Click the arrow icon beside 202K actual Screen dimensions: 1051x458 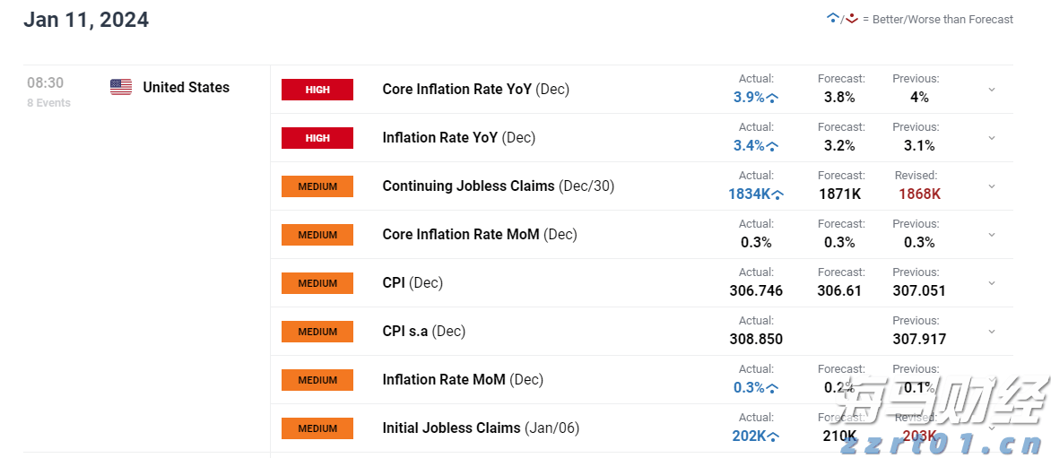point(772,436)
